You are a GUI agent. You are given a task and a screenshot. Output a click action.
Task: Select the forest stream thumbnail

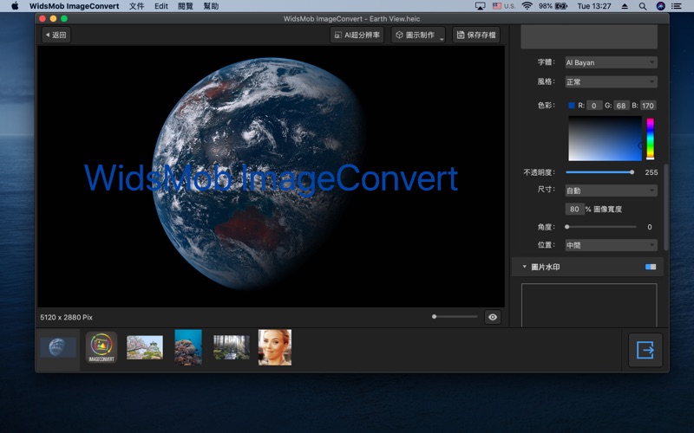point(232,347)
